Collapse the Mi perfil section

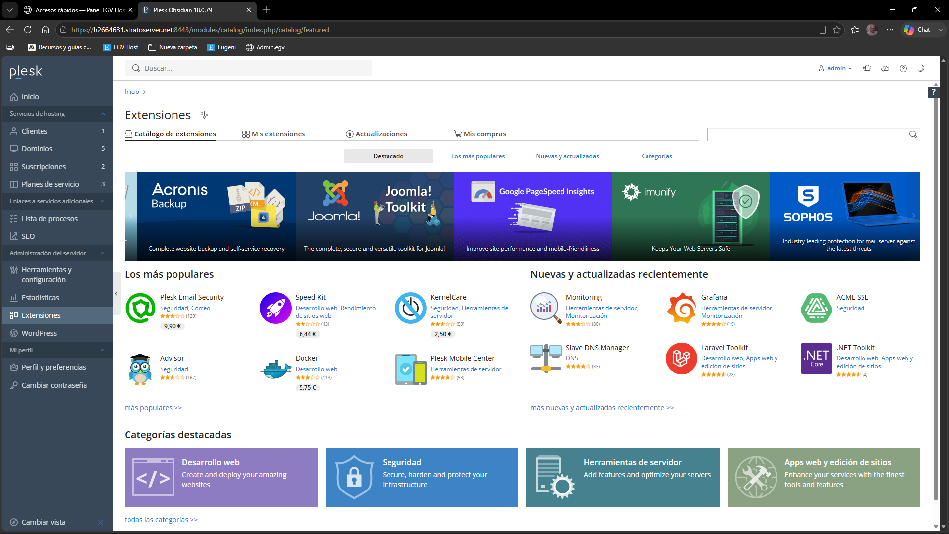[x=103, y=350]
